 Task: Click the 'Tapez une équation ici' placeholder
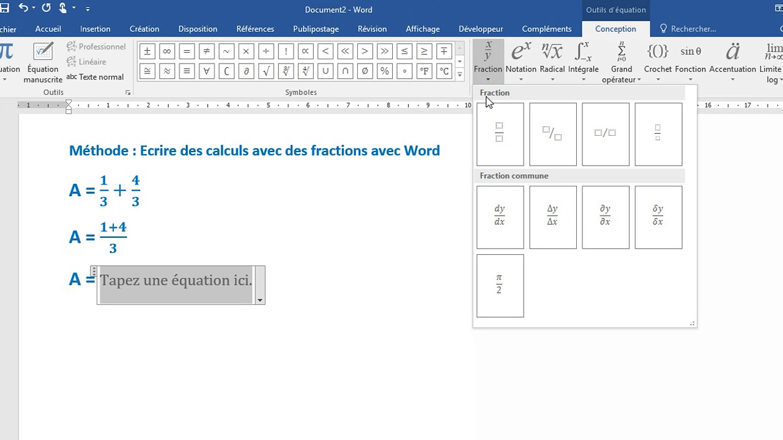coord(176,280)
